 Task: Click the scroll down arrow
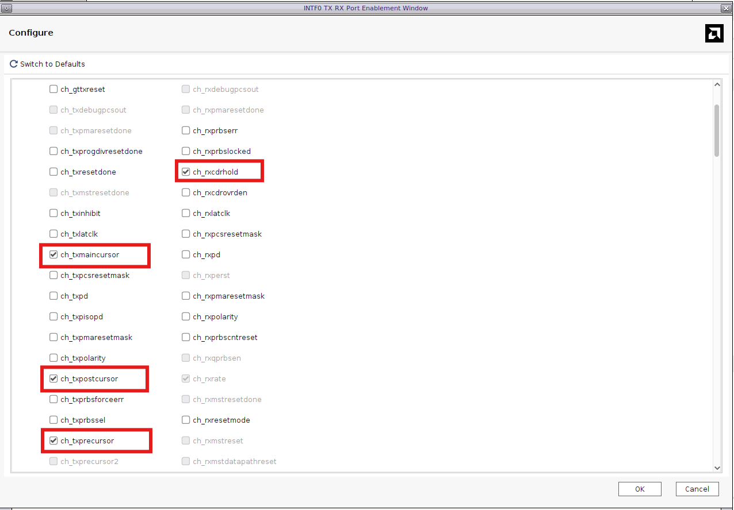[717, 468]
